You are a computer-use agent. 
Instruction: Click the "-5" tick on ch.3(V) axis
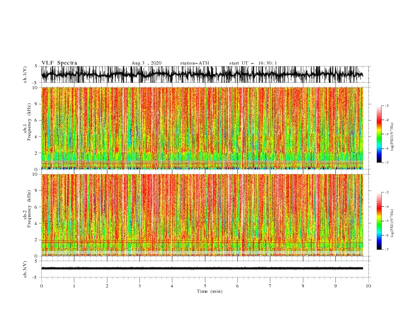[36, 277]
